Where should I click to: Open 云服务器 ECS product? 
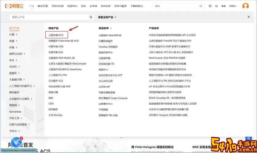pyautogui.click(x=56, y=35)
